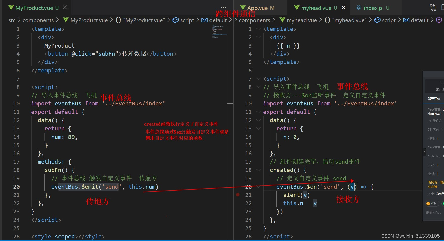This screenshot has width=444, height=241.
Task: Click the orange 毛阿玥 message in chat
Action: tap(435, 184)
